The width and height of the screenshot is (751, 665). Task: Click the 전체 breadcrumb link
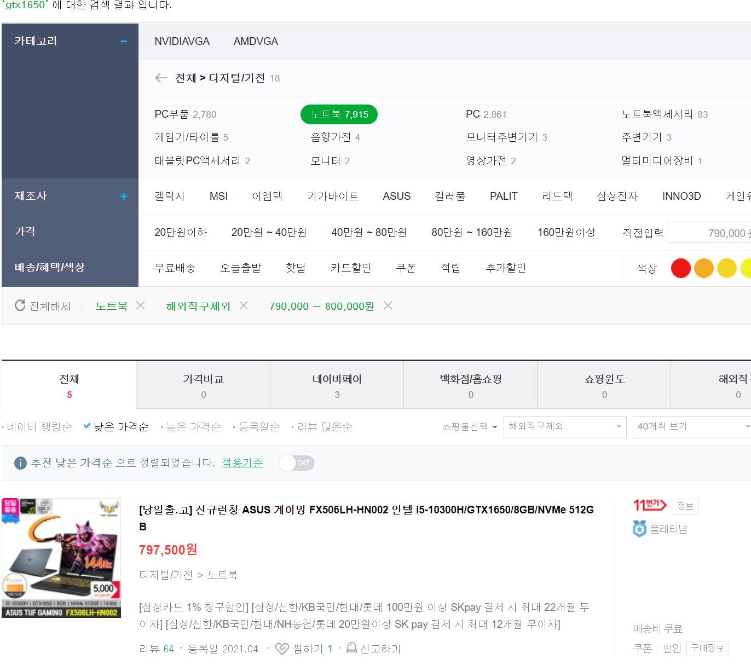tap(186, 78)
